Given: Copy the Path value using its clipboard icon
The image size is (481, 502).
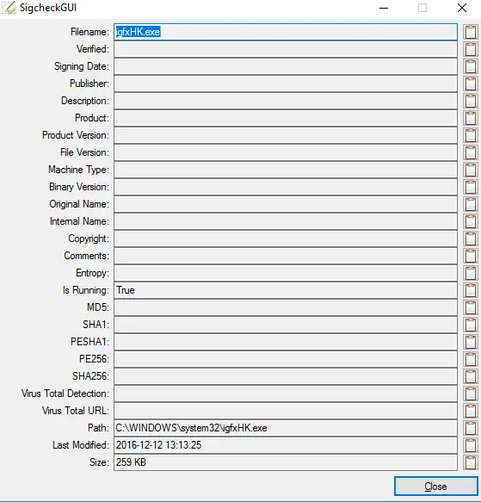Looking at the screenshot, I should [x=470, y=428].
